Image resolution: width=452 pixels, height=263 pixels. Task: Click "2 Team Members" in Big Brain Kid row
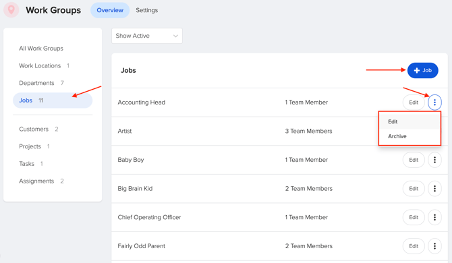coord(309,189)
